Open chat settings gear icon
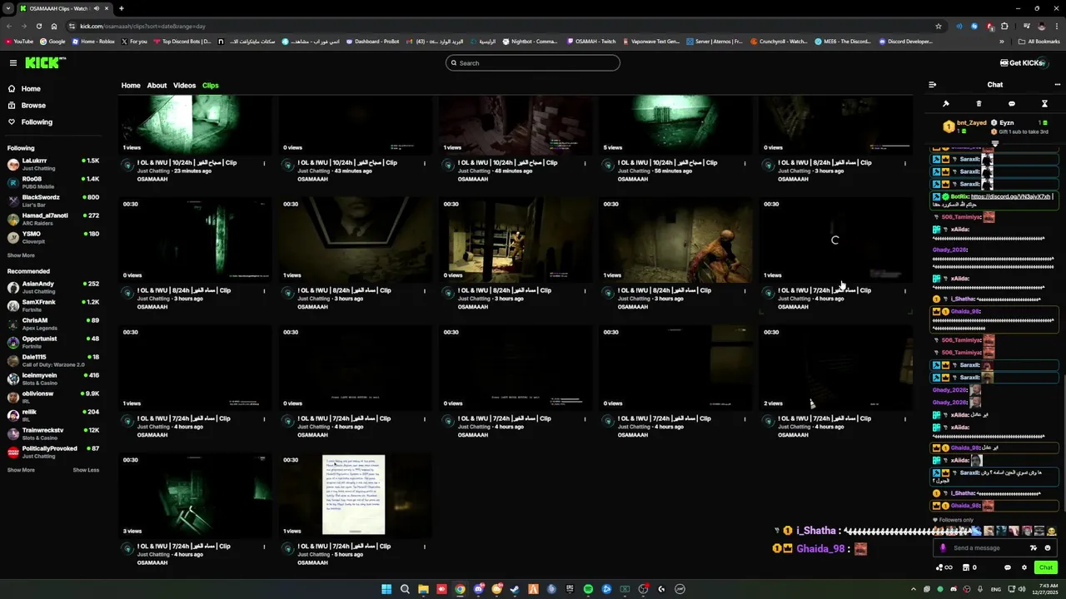 click(x=1024, y=567)
